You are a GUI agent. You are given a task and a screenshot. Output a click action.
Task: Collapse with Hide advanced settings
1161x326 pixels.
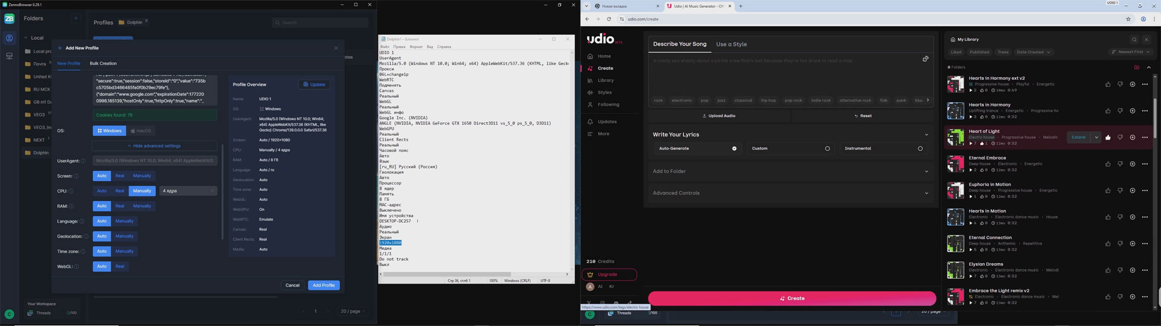(154, 146)
